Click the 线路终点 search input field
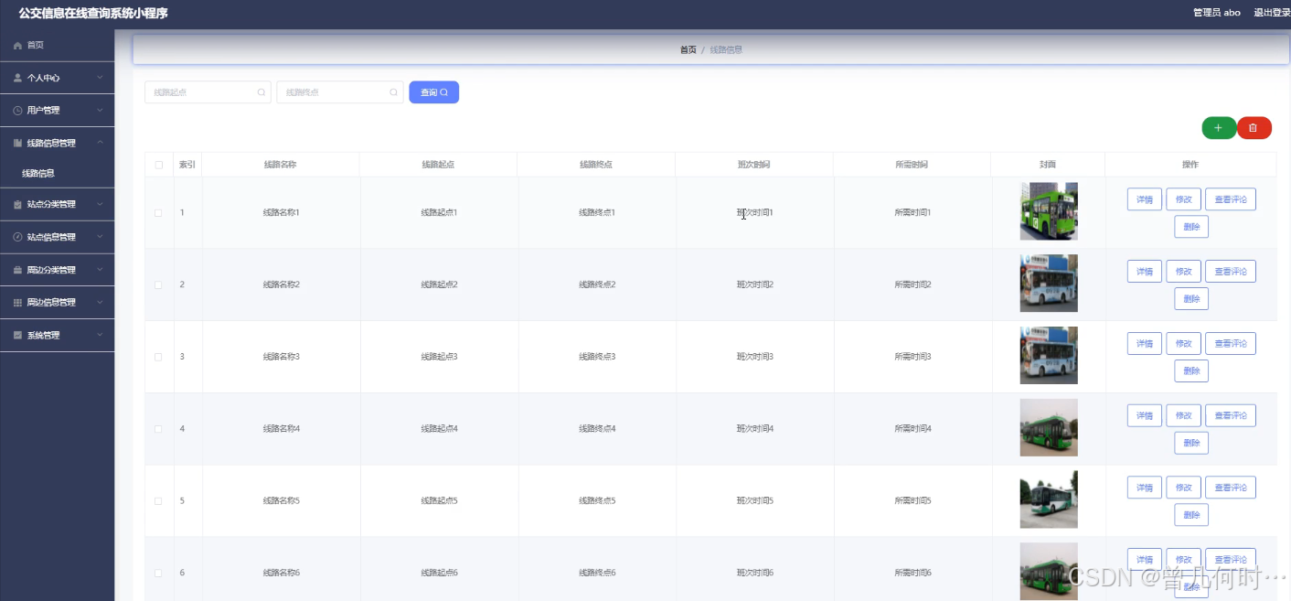The width and height of the screenshot is (1291, 601). (x=340, y=92)
